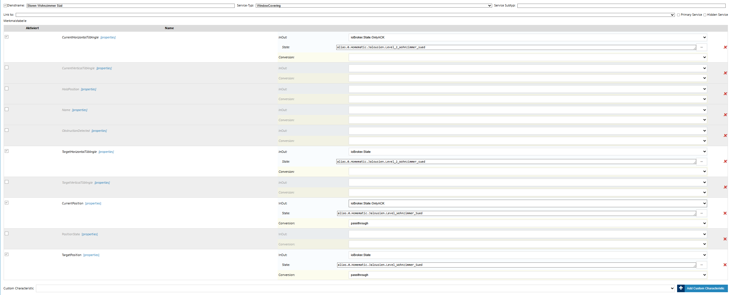Delete the CurrentHorizontalTiltAngle row with red X
The image size is (731, 295).
point(725,47)
